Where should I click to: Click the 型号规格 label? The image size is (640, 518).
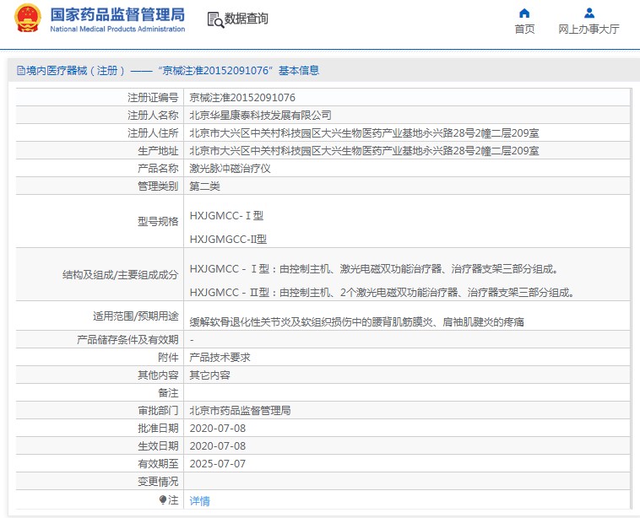159,222
